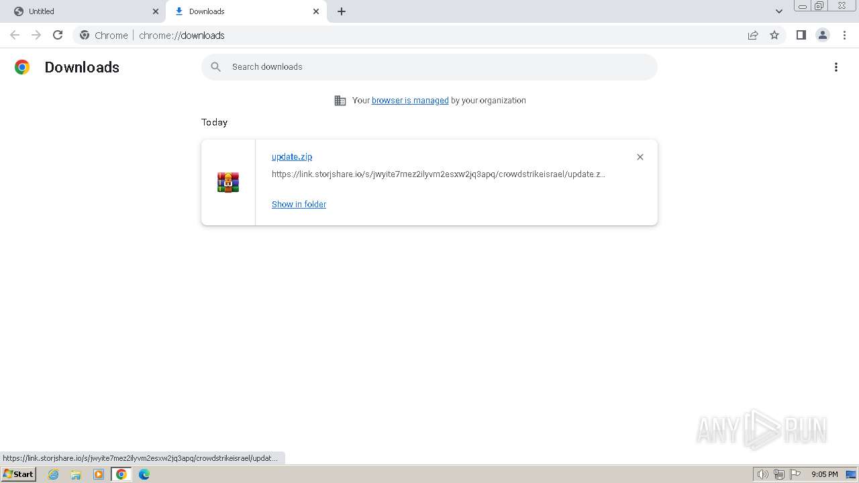Open a new tab with plus button
859x483 pixels.
342,11
